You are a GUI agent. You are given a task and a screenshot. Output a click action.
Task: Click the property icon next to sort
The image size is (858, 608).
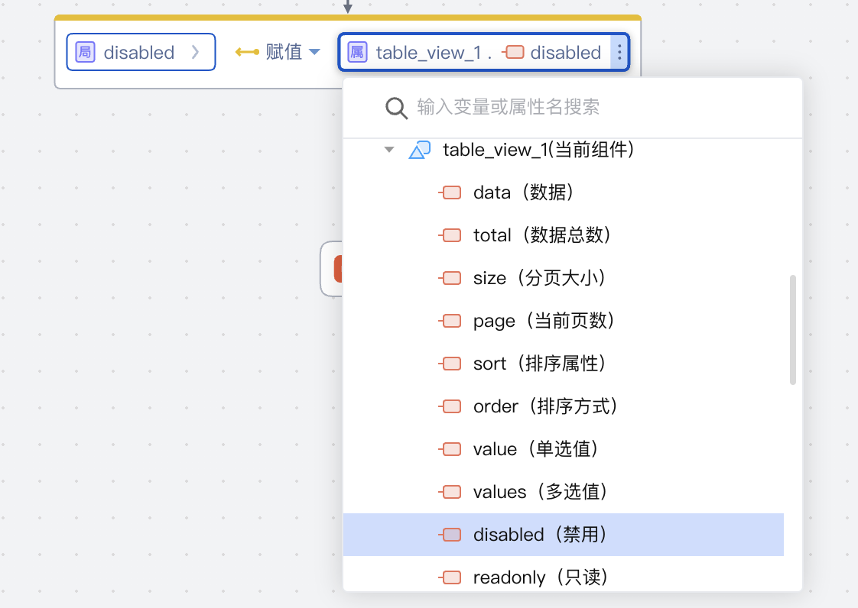coord(450,364)
